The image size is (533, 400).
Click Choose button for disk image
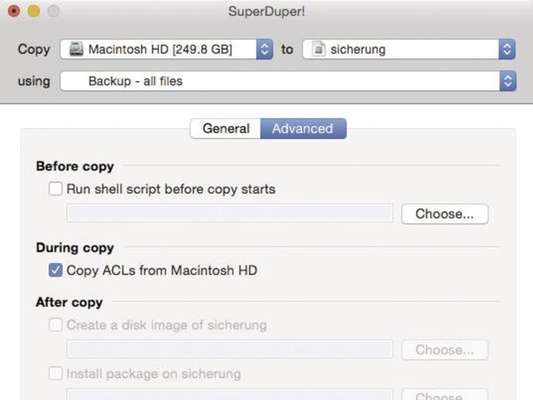click(444, 350)
